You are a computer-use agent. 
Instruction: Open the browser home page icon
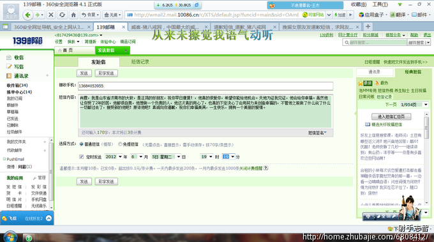pos(73,15)
